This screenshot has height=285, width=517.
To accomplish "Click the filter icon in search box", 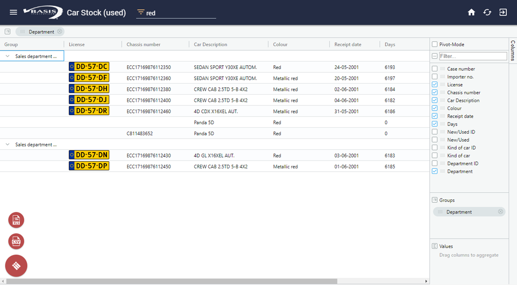I will [141, 13].
